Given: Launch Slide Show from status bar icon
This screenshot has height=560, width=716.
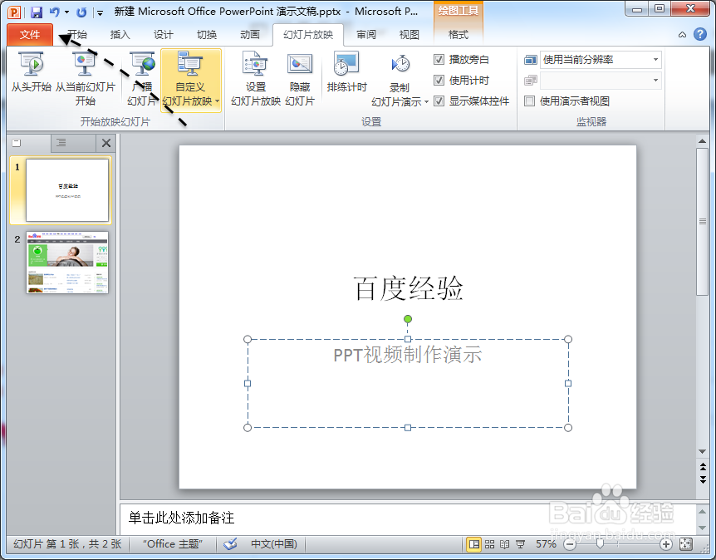Looking at the screenshot, I should 520,544.
